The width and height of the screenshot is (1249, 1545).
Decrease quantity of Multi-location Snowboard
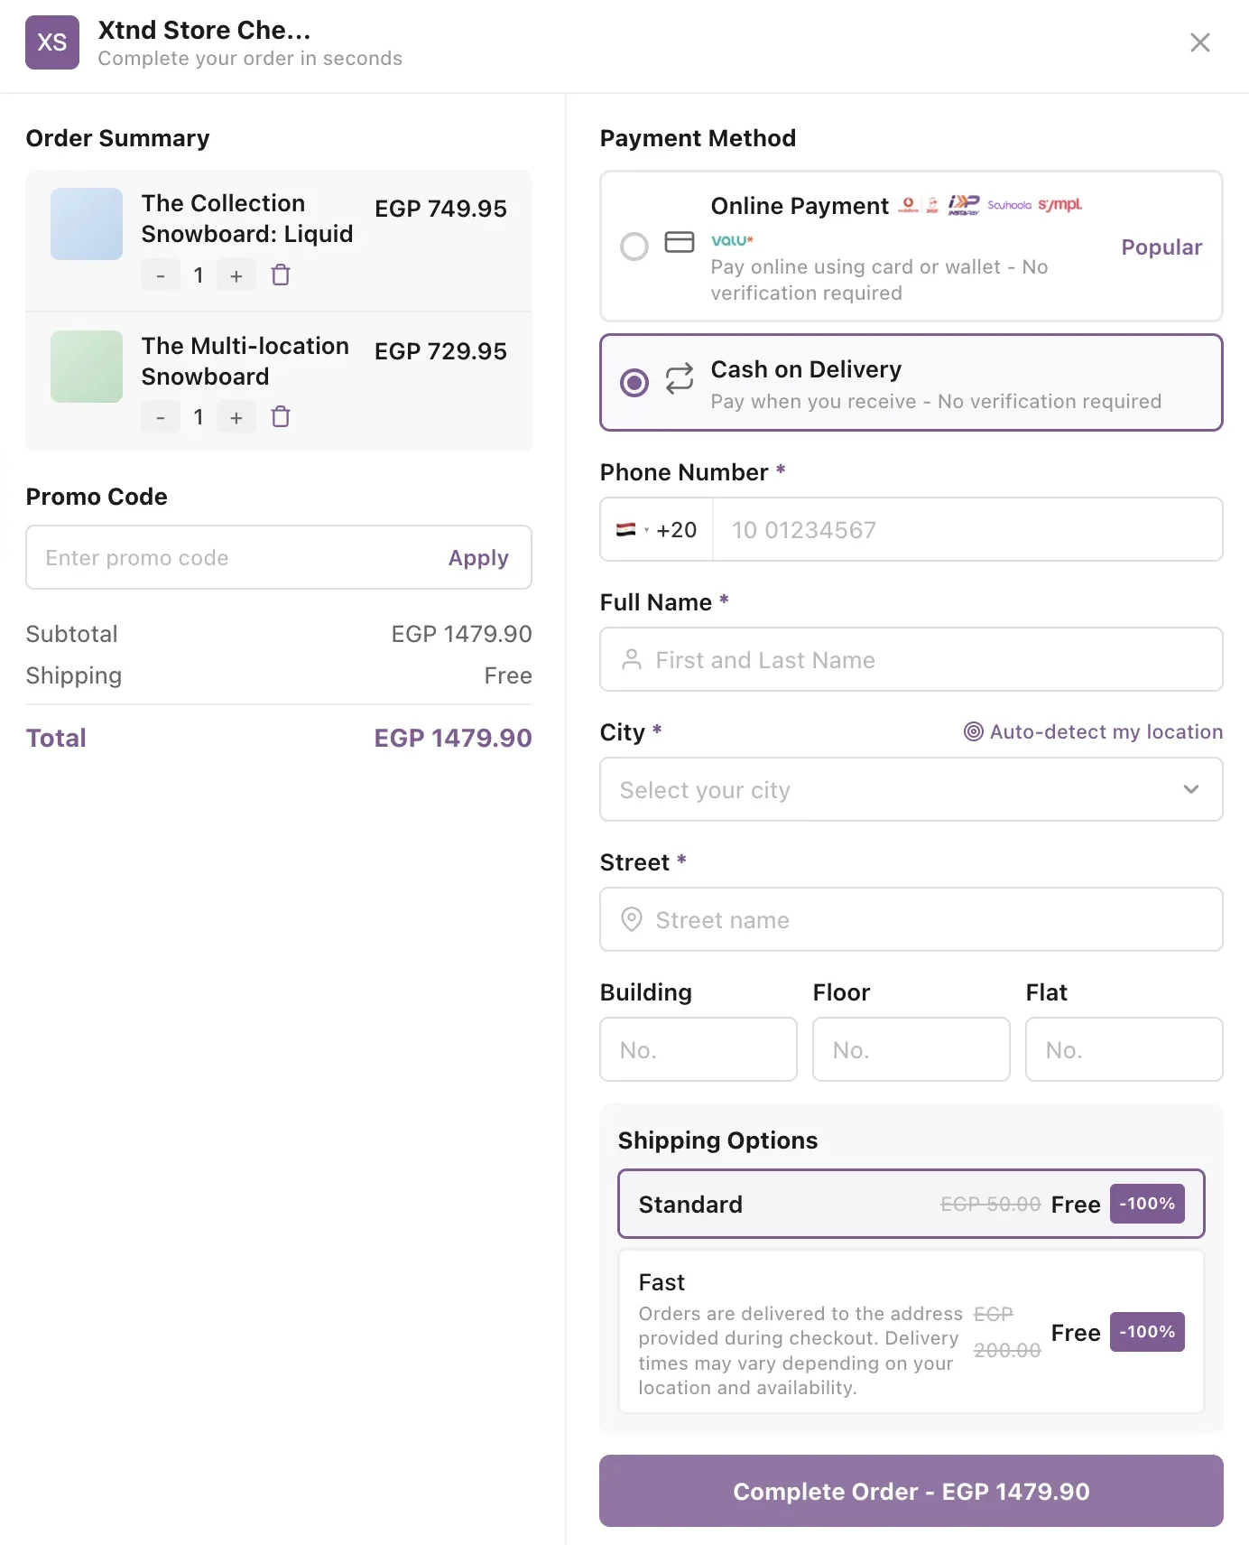coord(161,417)
